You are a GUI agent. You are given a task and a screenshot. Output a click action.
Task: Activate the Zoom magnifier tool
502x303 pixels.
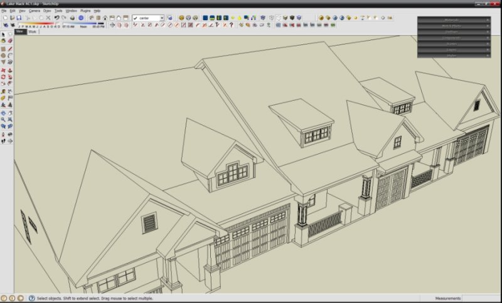(3, 119)
